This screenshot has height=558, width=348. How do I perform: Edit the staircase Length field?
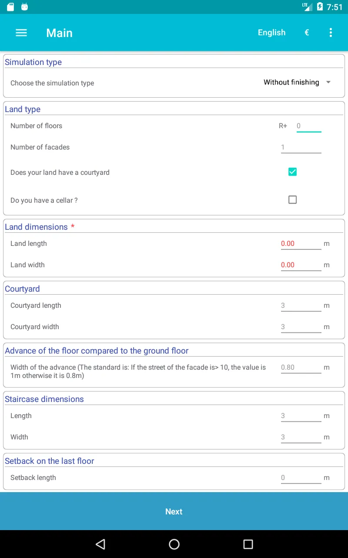click(301, 416)
